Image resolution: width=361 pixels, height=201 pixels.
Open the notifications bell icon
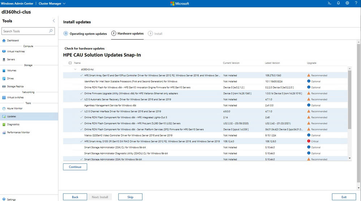click(338, 3)
